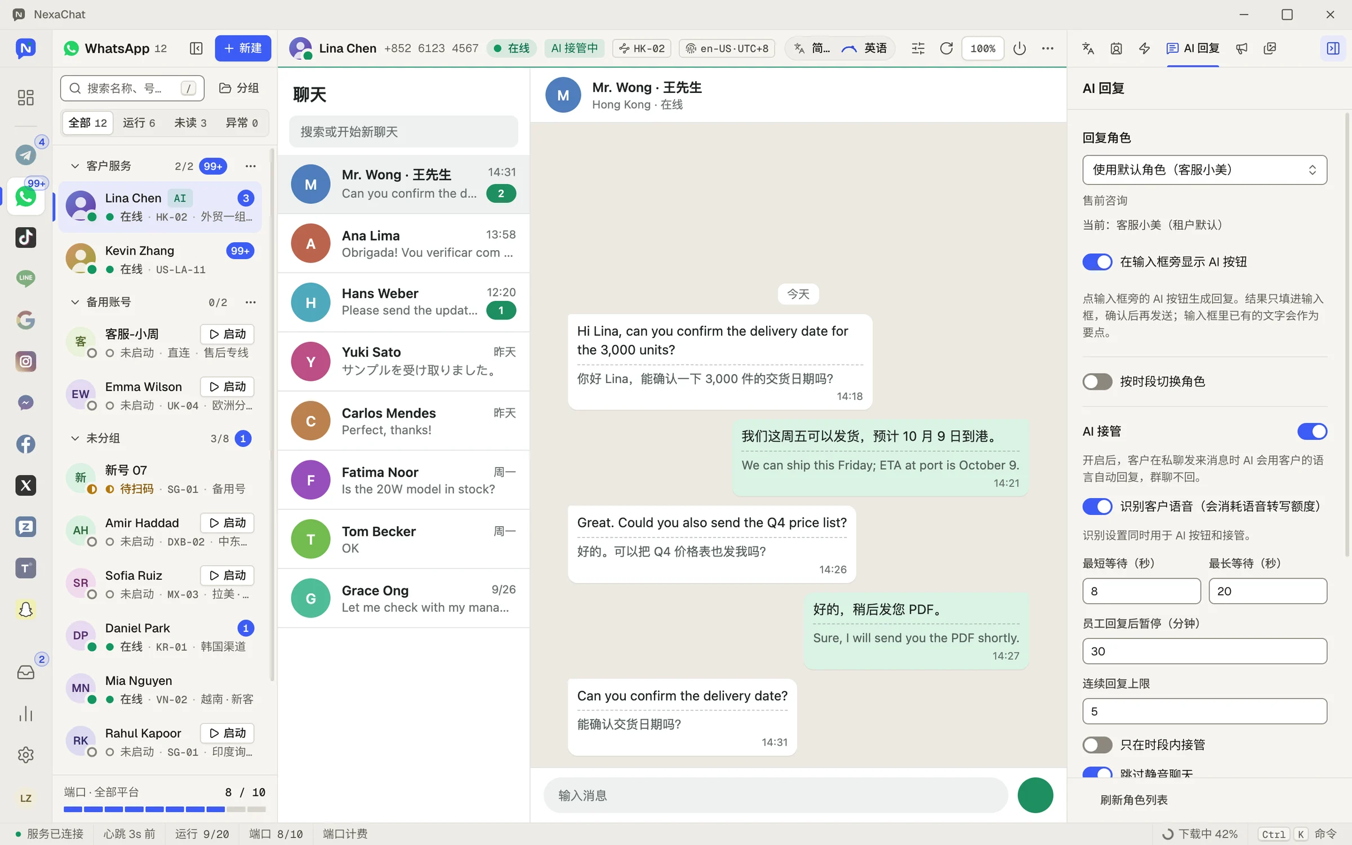The width and height of the screenshot is (1352, 845).
Task: Toggle 识别客户语音 switch
Action: (1097, 506)
